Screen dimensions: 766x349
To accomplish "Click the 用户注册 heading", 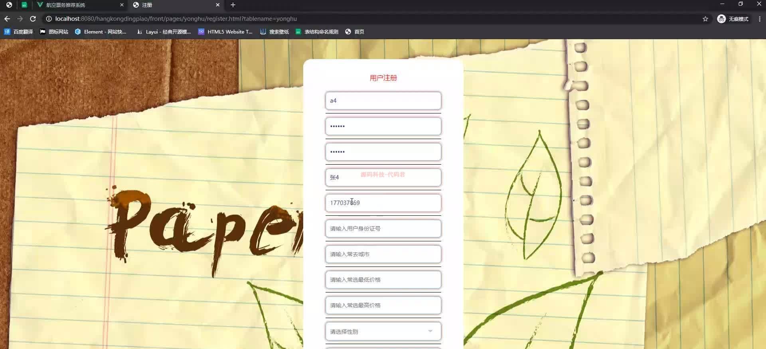I will click(x=383, y=78).
